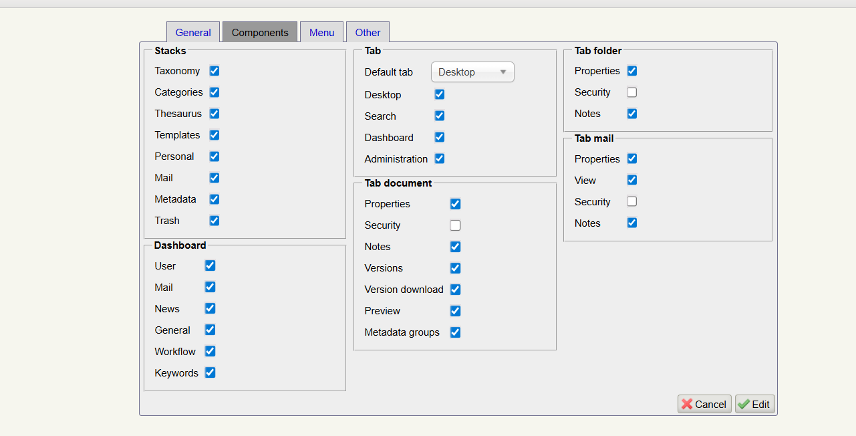Open the Menu tab
This screenshot has width=856, height=436.
[321, 32]
